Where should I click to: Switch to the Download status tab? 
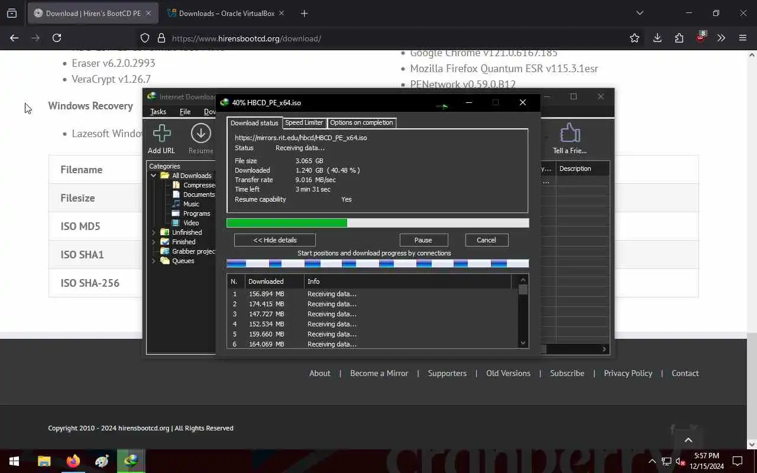254,123
